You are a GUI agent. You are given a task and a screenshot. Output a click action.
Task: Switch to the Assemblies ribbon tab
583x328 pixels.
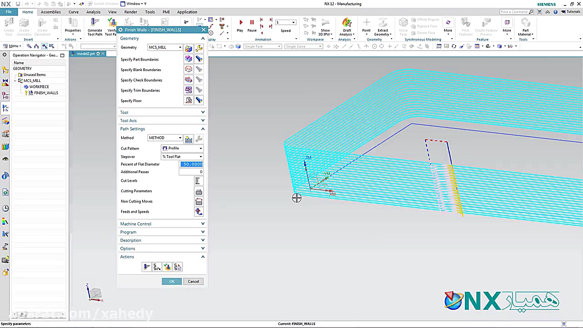51,12
